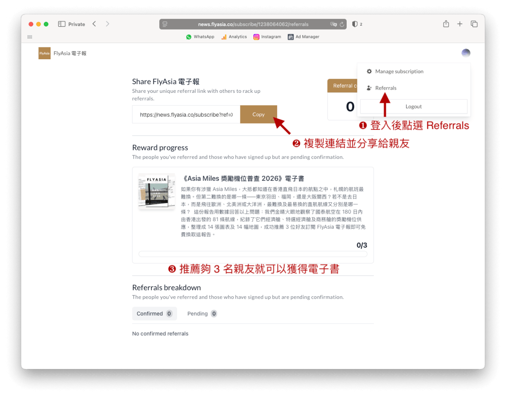
Task: Click the "Private" label in Safari toolbar
Action: coord(77,24)
